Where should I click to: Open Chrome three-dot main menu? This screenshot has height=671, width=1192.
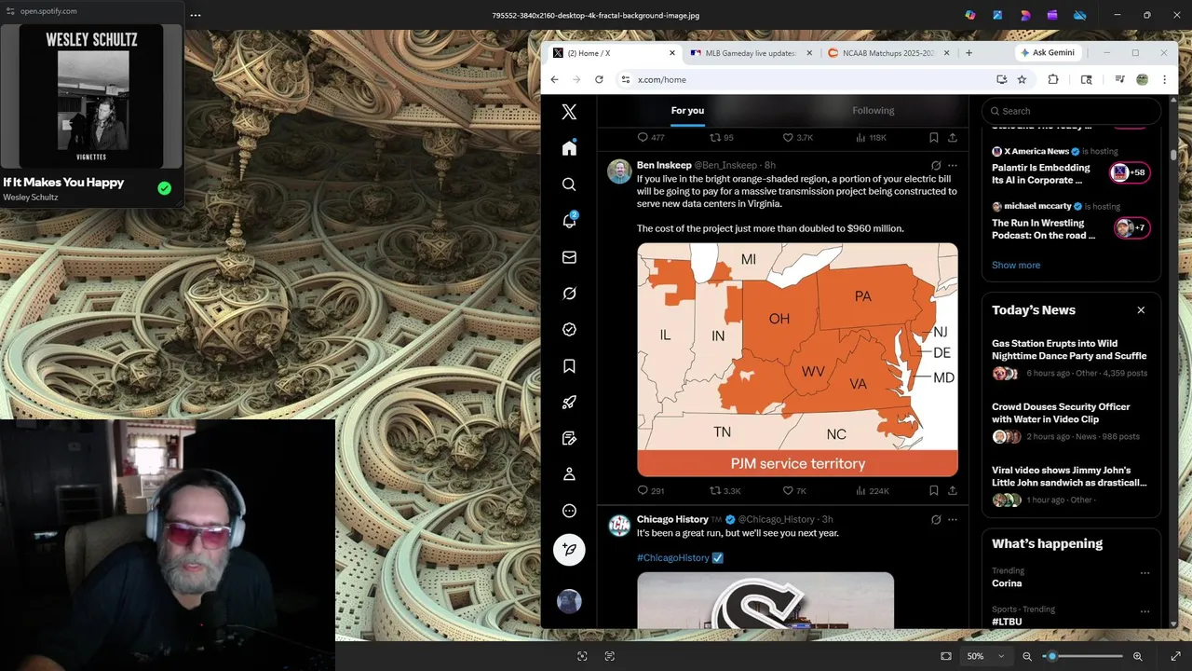tap(1164, 79)
